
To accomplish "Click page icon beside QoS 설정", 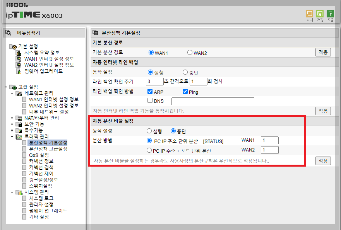I will pos(24,155).
